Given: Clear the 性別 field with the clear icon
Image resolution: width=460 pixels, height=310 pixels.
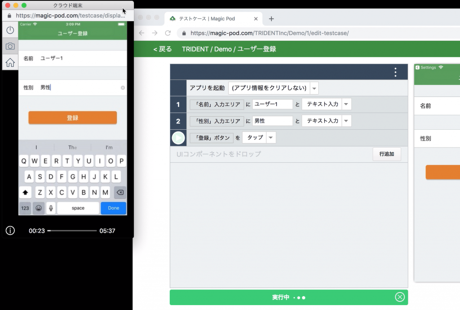Looking at the screenshot, I should [x=123, y=88].
